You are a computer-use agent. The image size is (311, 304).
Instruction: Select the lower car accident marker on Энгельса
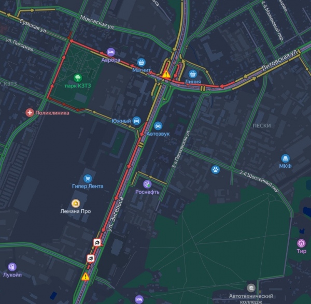point(91,258)
